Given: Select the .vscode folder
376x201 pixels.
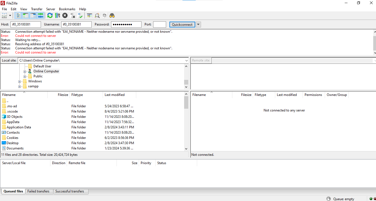Looking at the screenshot, I should click(x=92, y=111).
